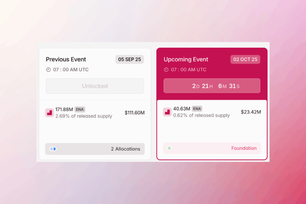
Task: Click the overlapping blue allocation dots icon
Action: [x=53, y=149]
